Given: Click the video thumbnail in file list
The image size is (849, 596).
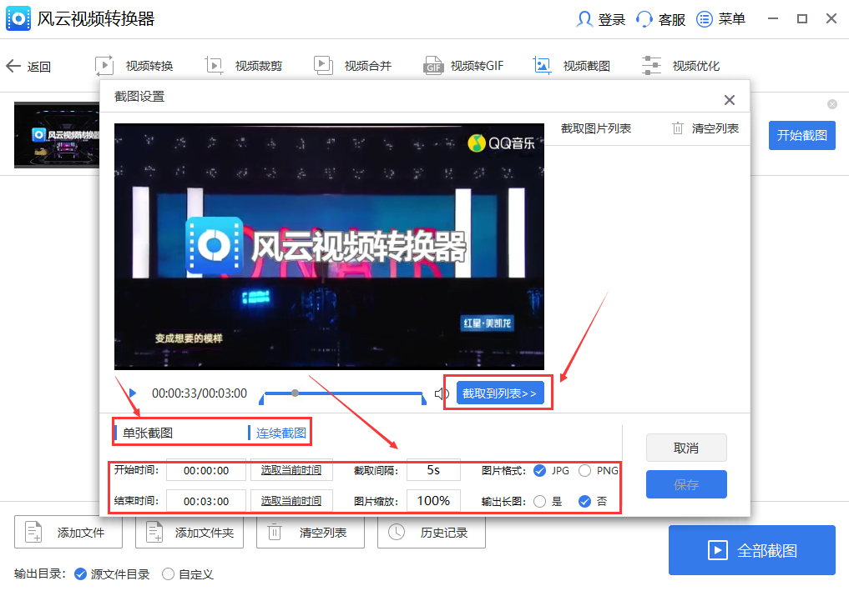Looking at the screenshot, I should tap(56, 135).
